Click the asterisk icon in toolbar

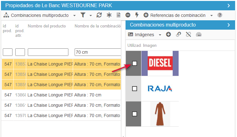[109, 15]
